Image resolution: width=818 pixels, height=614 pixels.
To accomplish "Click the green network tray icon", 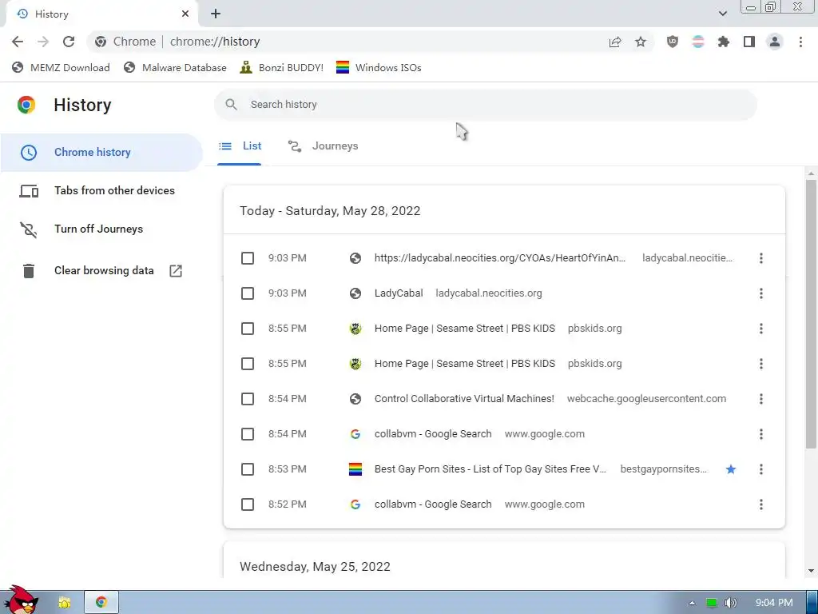I will pyautogui.click(x=712, y=603).
